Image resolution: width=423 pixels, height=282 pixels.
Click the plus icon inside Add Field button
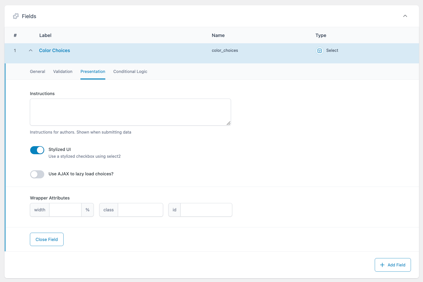tap(383, 265)
